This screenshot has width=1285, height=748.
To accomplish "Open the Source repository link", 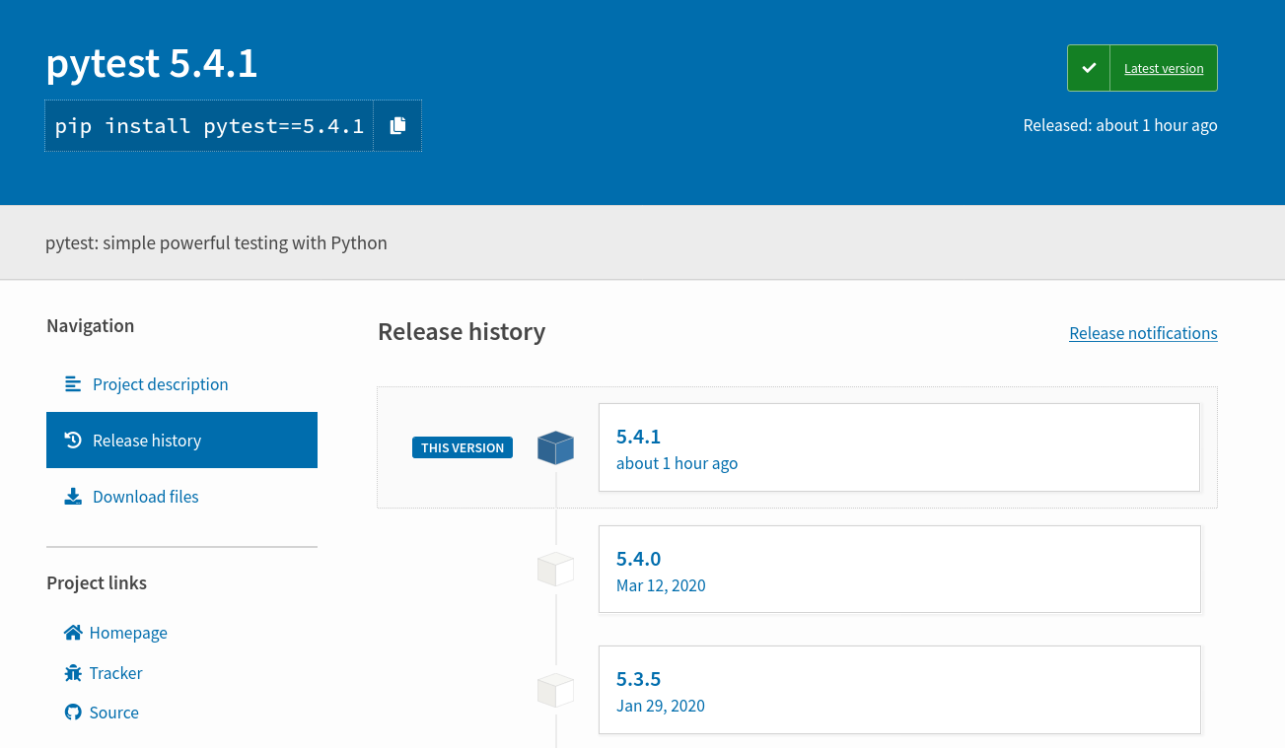I will (x=114, y=713).
